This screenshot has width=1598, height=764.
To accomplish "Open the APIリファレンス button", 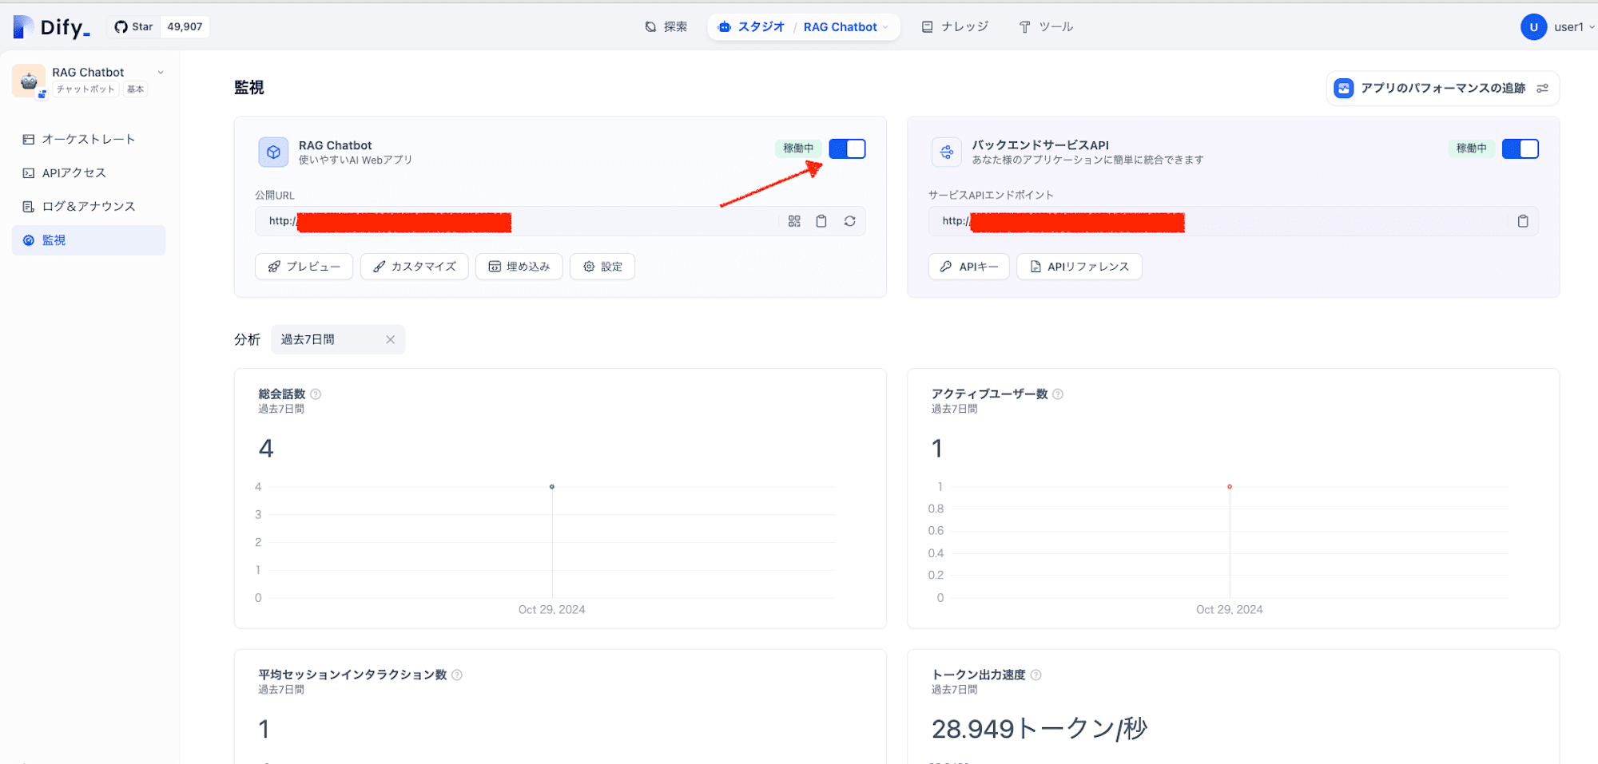I will tap(1079, 267).
